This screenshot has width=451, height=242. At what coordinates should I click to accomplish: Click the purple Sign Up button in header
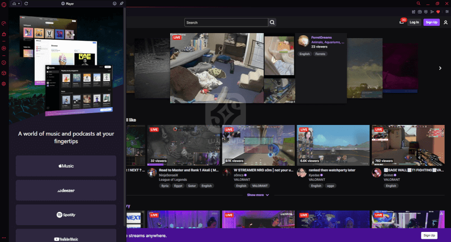(431, 22)
